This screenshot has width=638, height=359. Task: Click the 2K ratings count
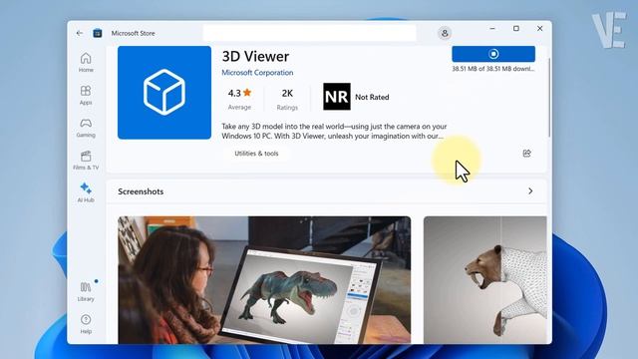[287, 99]
